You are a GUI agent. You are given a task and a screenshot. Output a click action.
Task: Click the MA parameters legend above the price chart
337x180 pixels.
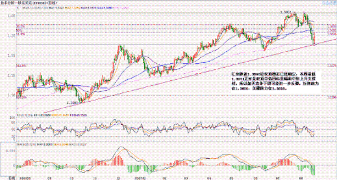(x=35, y=7)
